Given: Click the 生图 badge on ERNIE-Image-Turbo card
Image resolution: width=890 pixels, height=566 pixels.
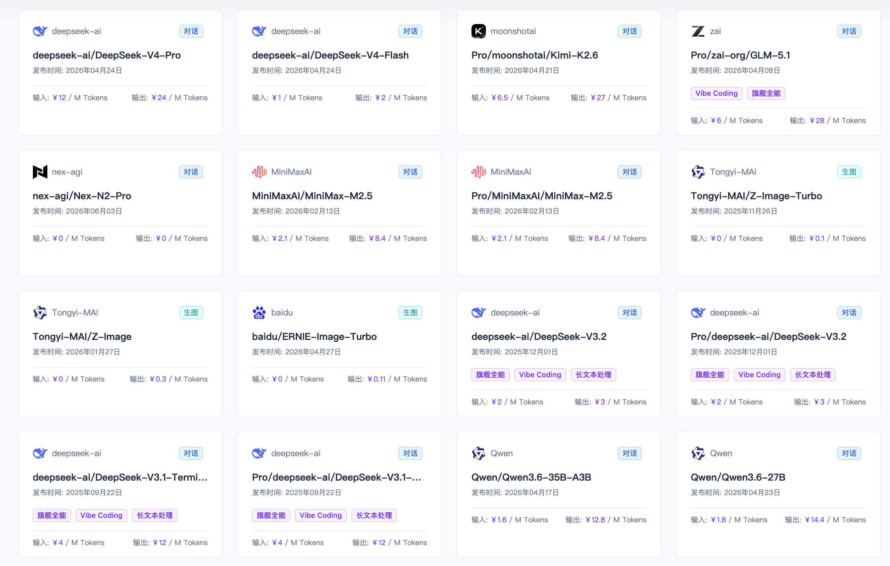Looking at the screenshot, I should 410,313.
